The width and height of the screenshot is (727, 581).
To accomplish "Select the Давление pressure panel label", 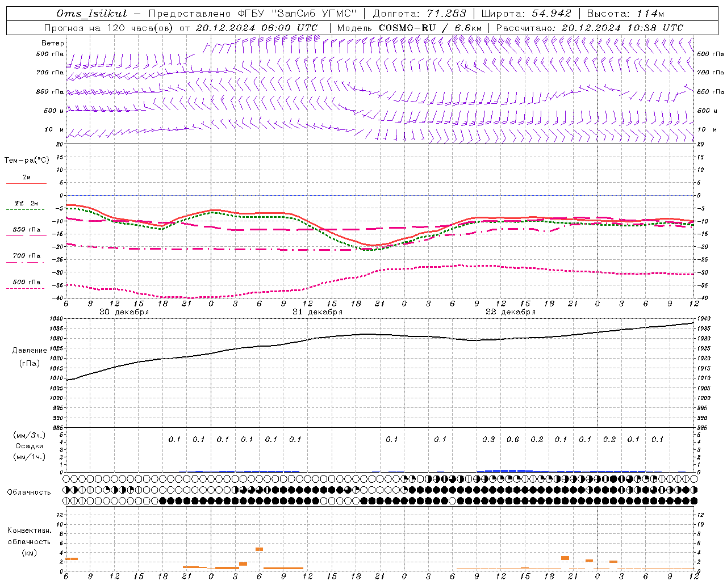I will pyautogui.click(x=30, y=351).
